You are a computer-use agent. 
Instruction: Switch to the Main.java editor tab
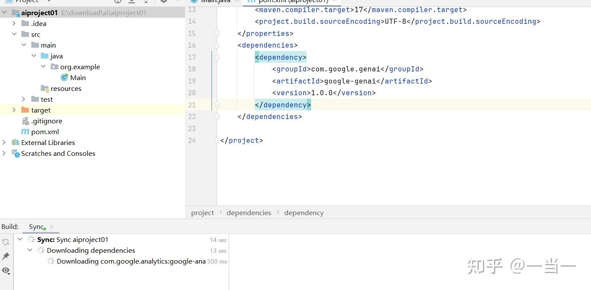215,1
